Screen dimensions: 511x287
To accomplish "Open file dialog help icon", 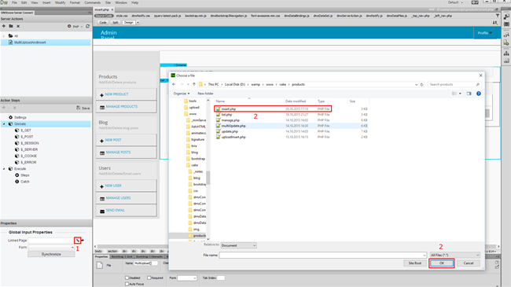I will [x=479, y=94].
